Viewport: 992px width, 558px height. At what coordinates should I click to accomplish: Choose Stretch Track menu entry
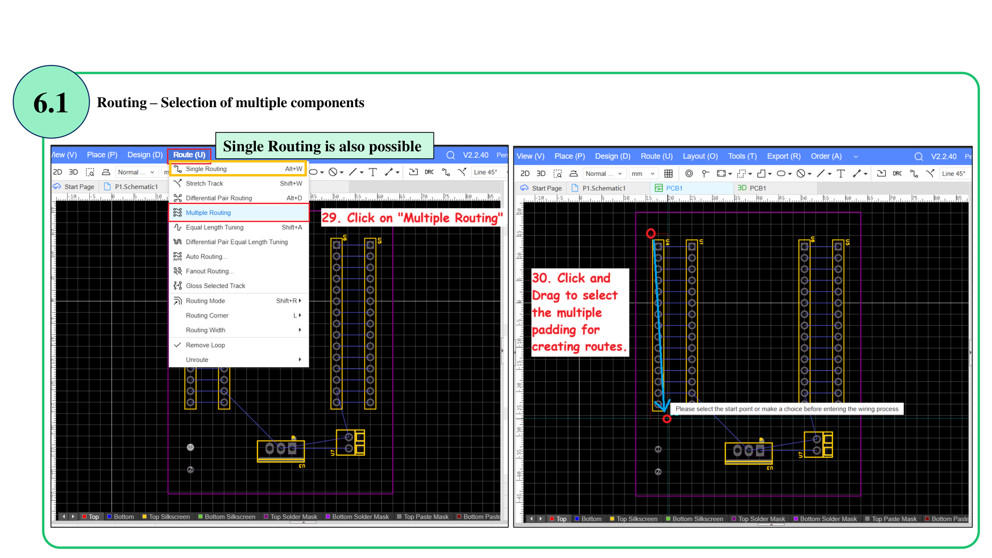point(239,184)
